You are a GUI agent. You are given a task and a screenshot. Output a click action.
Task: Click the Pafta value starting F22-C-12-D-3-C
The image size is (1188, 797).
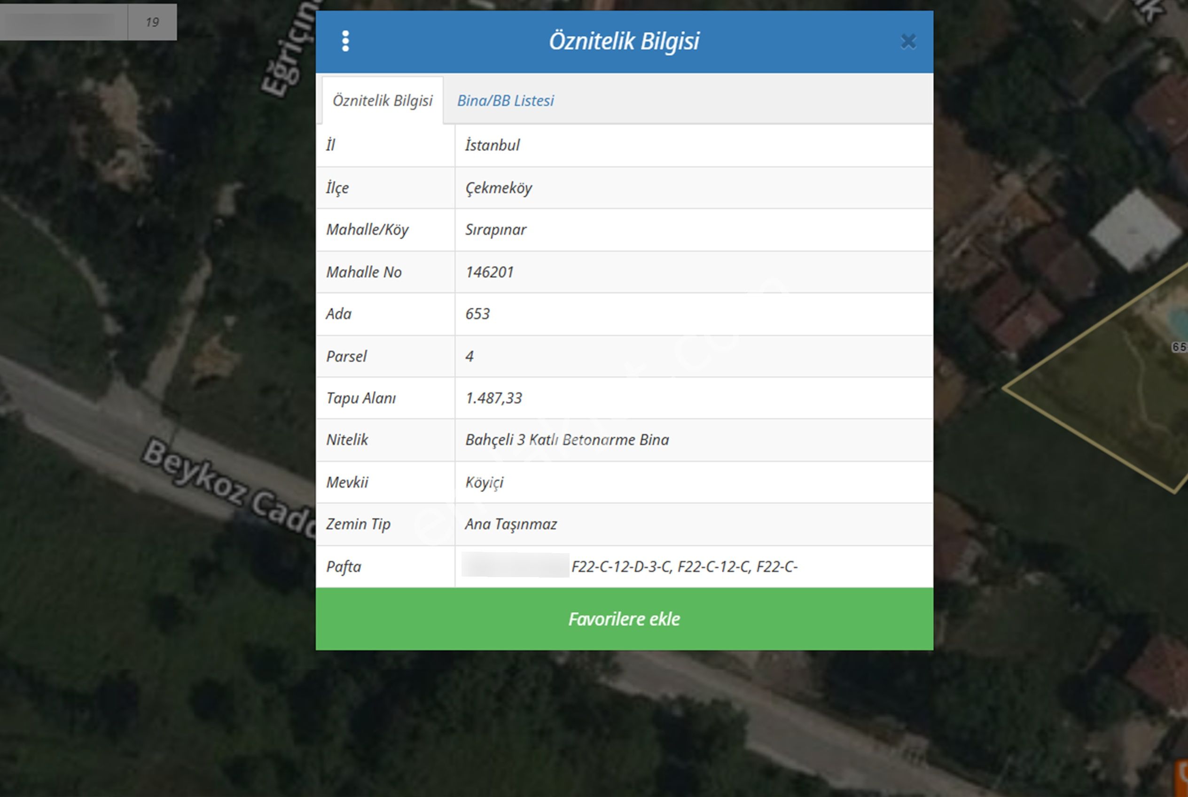pos(684,567)
